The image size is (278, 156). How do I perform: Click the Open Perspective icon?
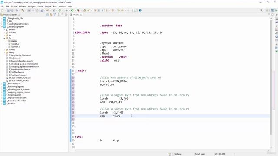click(x=268, y=10)
